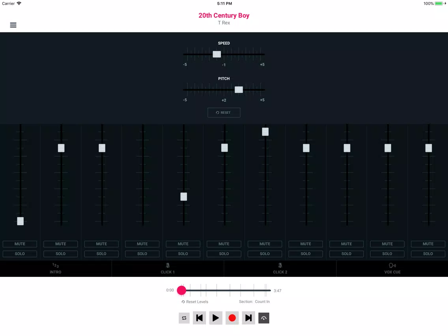
Task: Click the 0:00 elapsed time label
Action: [x=170, y=290]
